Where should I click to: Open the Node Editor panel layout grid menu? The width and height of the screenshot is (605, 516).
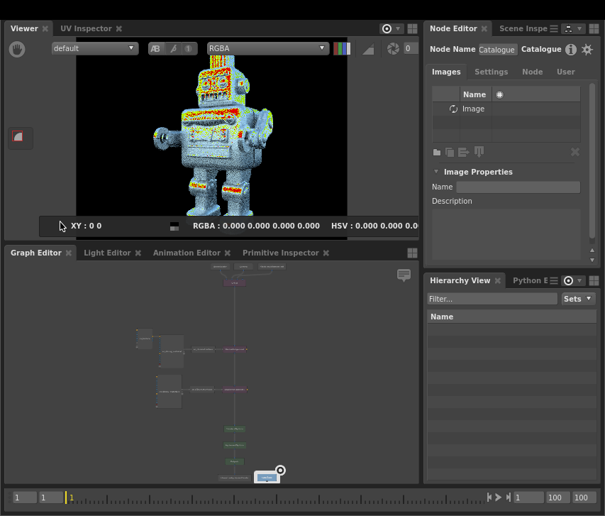click(x=594, y=28)
